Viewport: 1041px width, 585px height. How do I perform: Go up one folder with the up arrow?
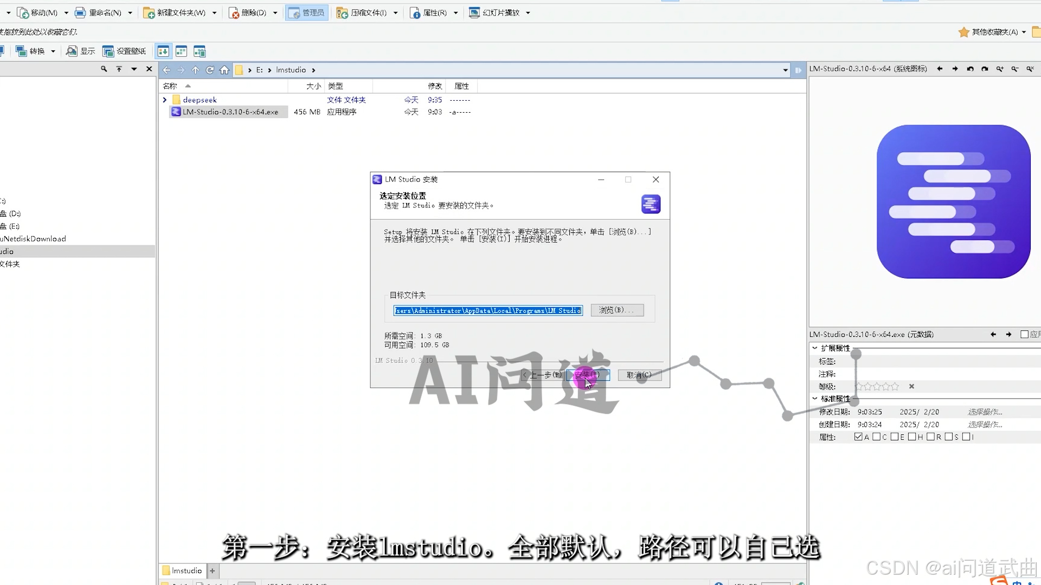[x=195, y=70]
